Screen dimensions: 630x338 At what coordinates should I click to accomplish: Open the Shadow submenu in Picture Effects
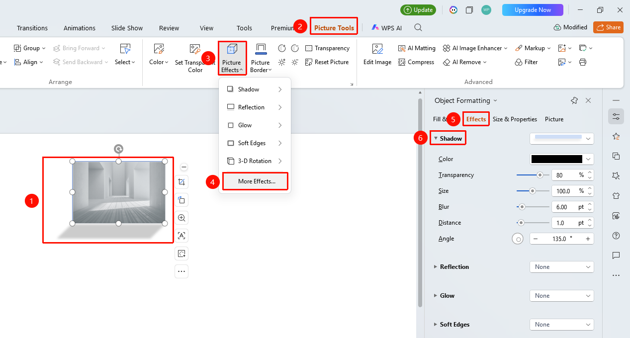coord(255,89)
